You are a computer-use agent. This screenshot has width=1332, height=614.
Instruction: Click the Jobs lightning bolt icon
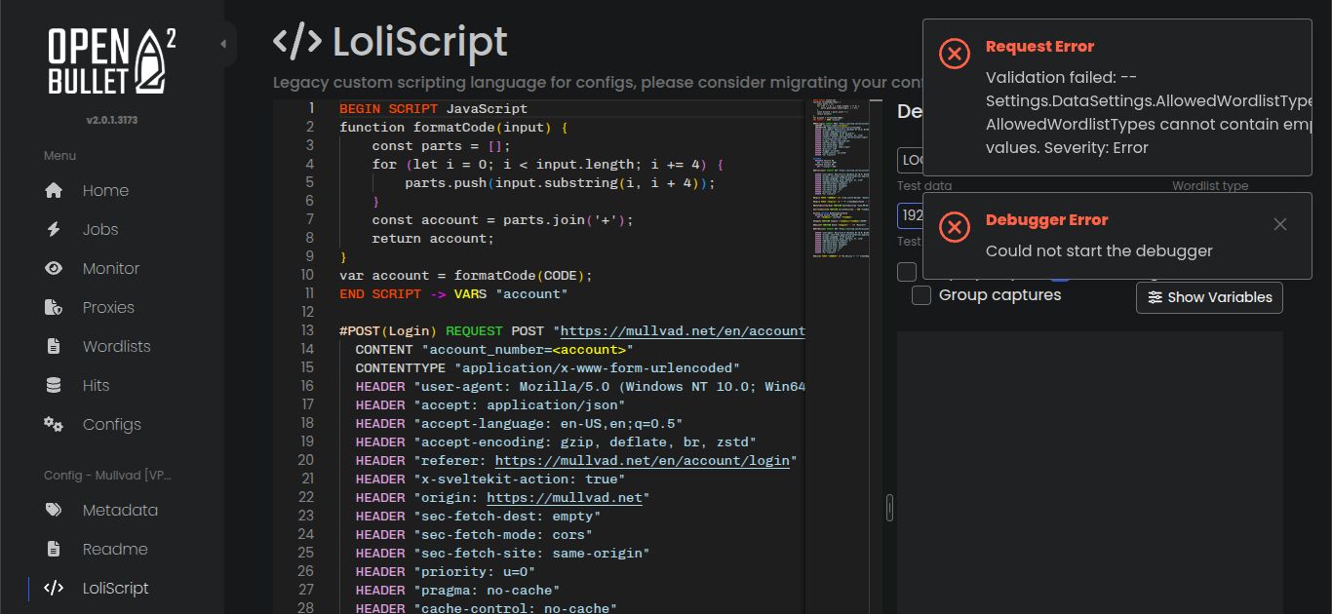coord(54,229)
